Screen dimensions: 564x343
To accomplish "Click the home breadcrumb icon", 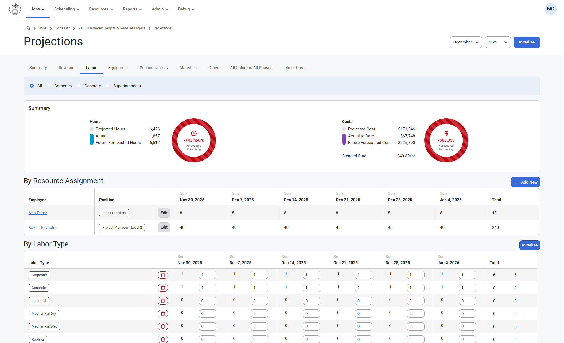I will pyautogui.click(x=28, y=28).
